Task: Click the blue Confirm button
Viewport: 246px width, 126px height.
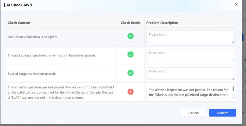Action: 222,113
